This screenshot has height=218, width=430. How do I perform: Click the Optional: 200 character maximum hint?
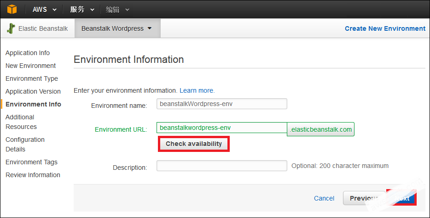pyautogui.click(x=340, y=166)
